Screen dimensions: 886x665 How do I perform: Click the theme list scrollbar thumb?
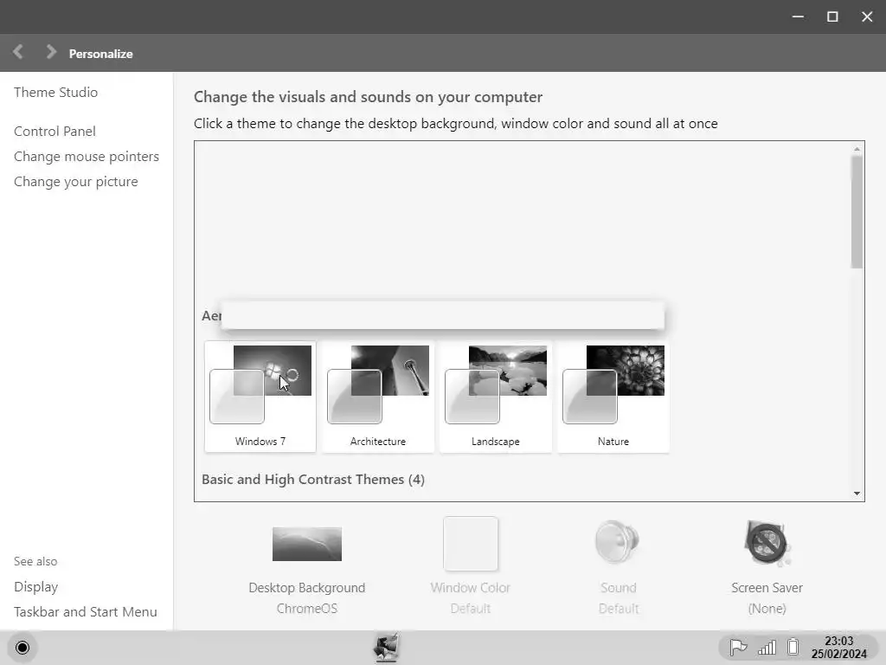point(857,212)
